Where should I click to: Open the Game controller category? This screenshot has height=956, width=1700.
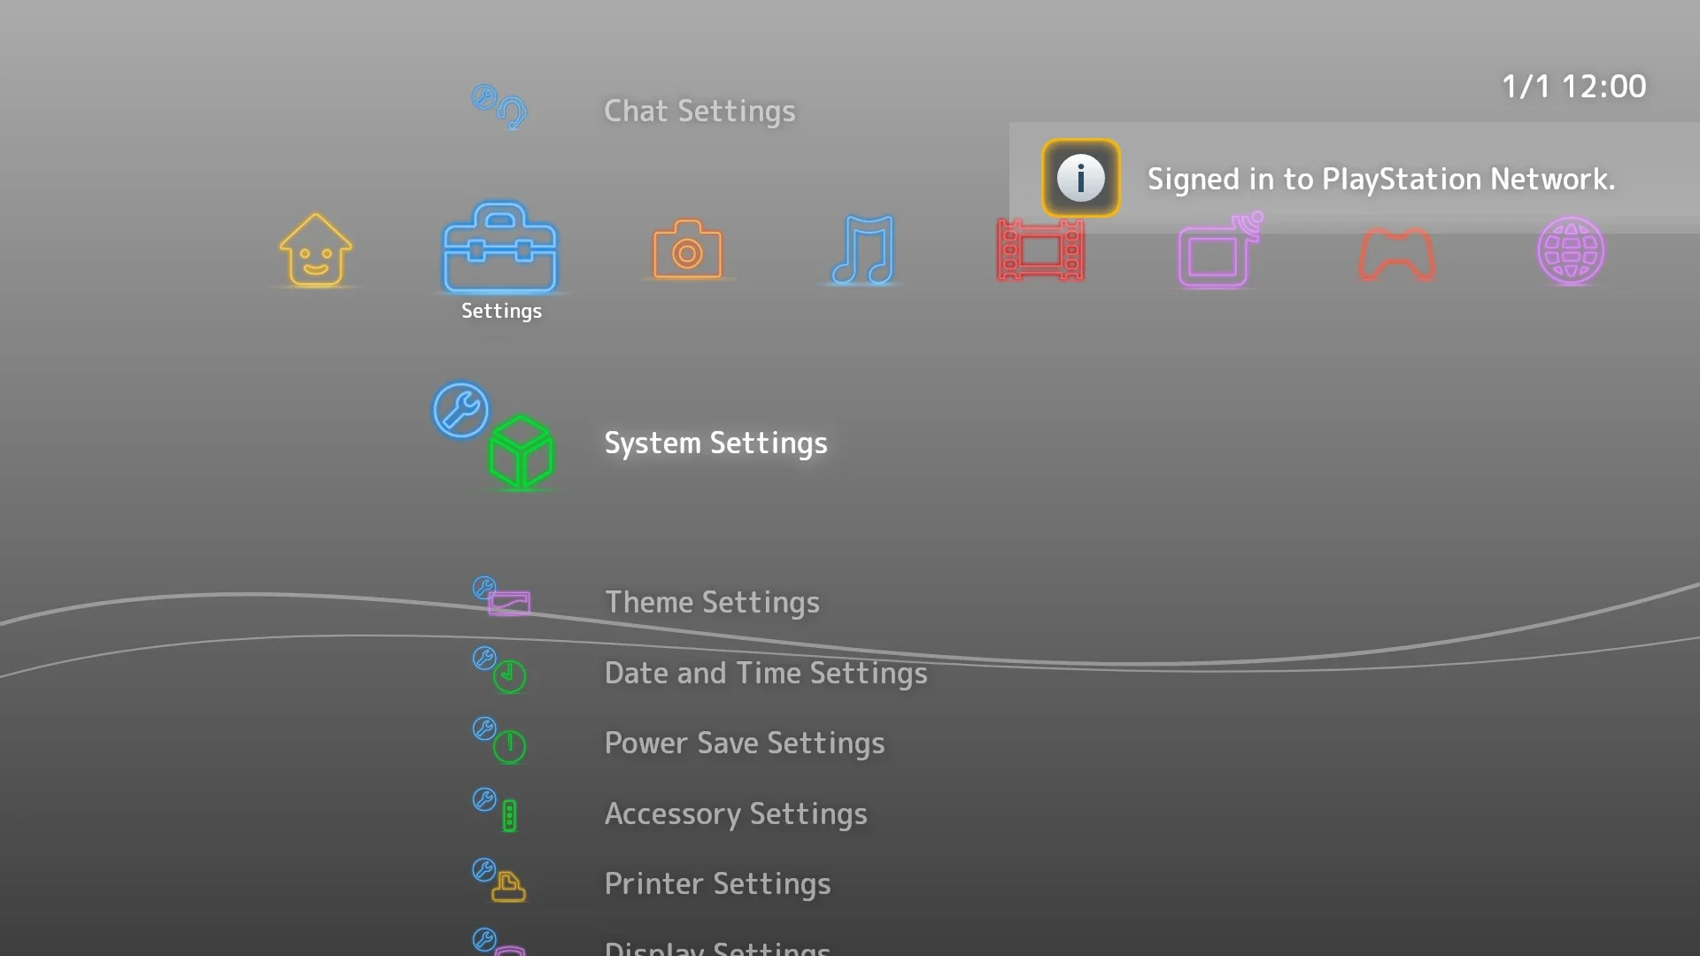(1396, 254)
